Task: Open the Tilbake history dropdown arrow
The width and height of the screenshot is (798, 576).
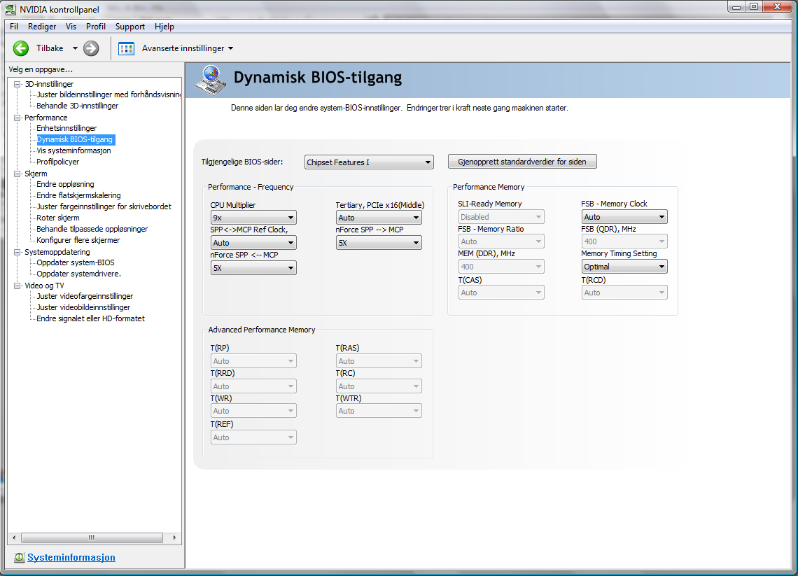Action: pyautogui.click(x=75, y=48)
